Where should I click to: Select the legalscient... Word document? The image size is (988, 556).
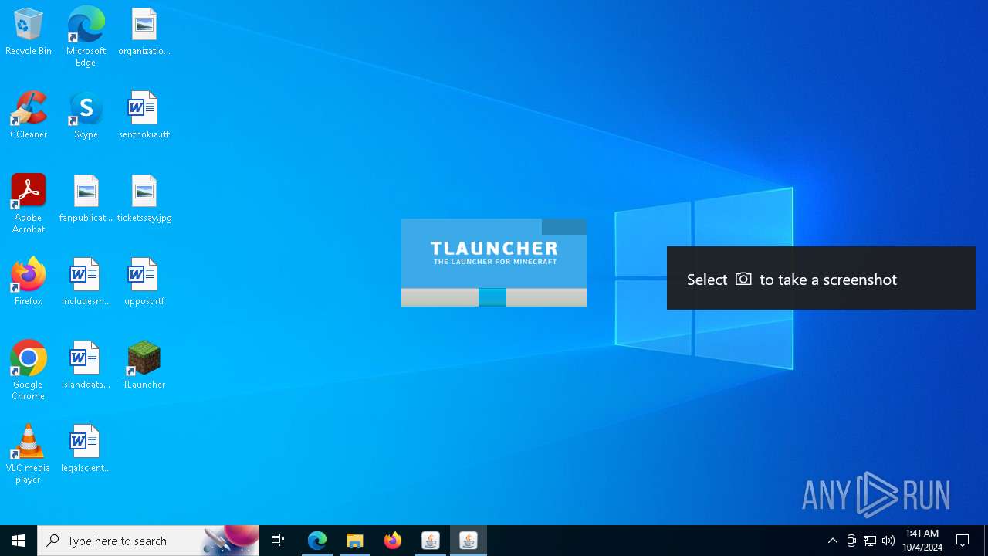[86, 449]
